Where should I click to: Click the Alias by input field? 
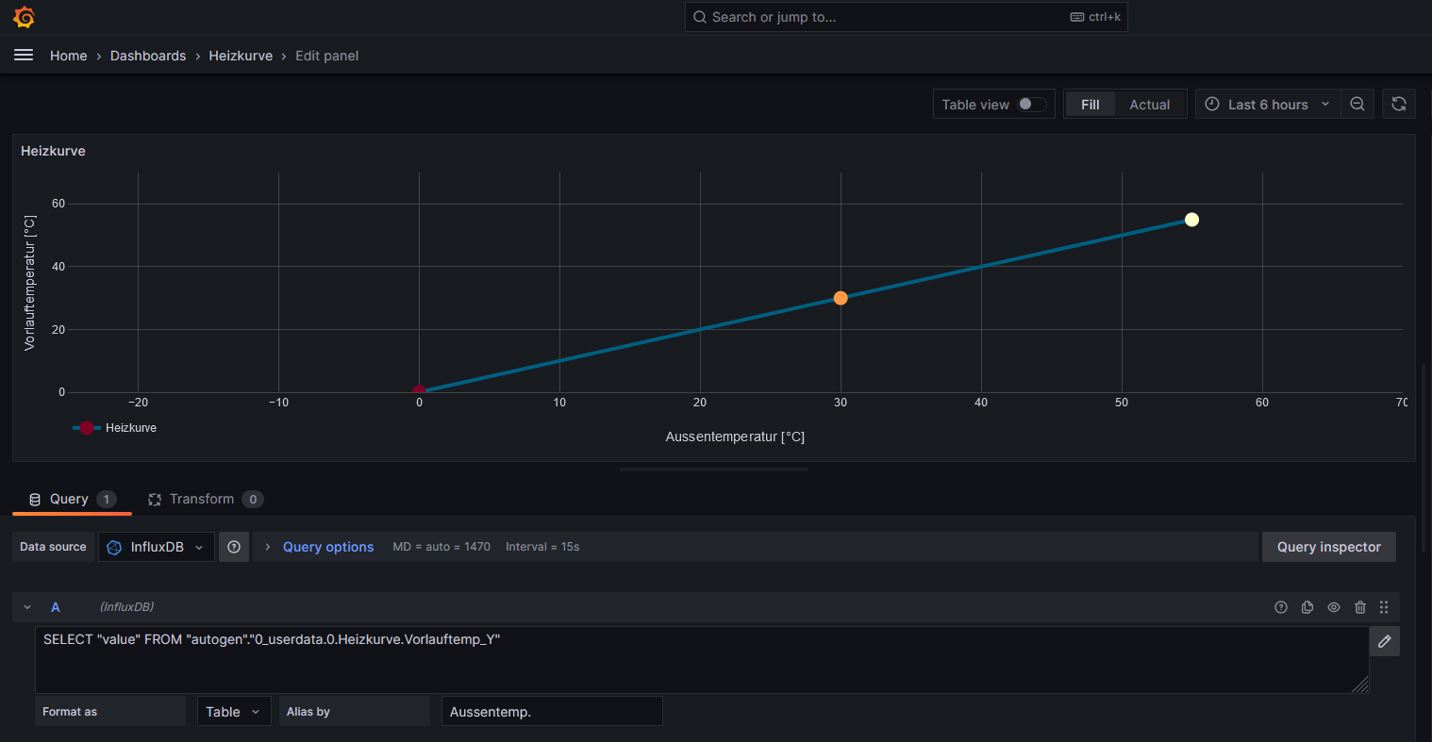pyautogui.click(x=552, y=712)
